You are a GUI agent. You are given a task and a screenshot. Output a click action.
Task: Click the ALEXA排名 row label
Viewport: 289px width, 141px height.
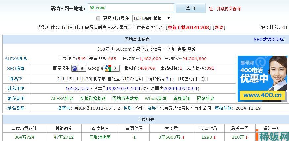pyautogui.click(x=16, y=59)
